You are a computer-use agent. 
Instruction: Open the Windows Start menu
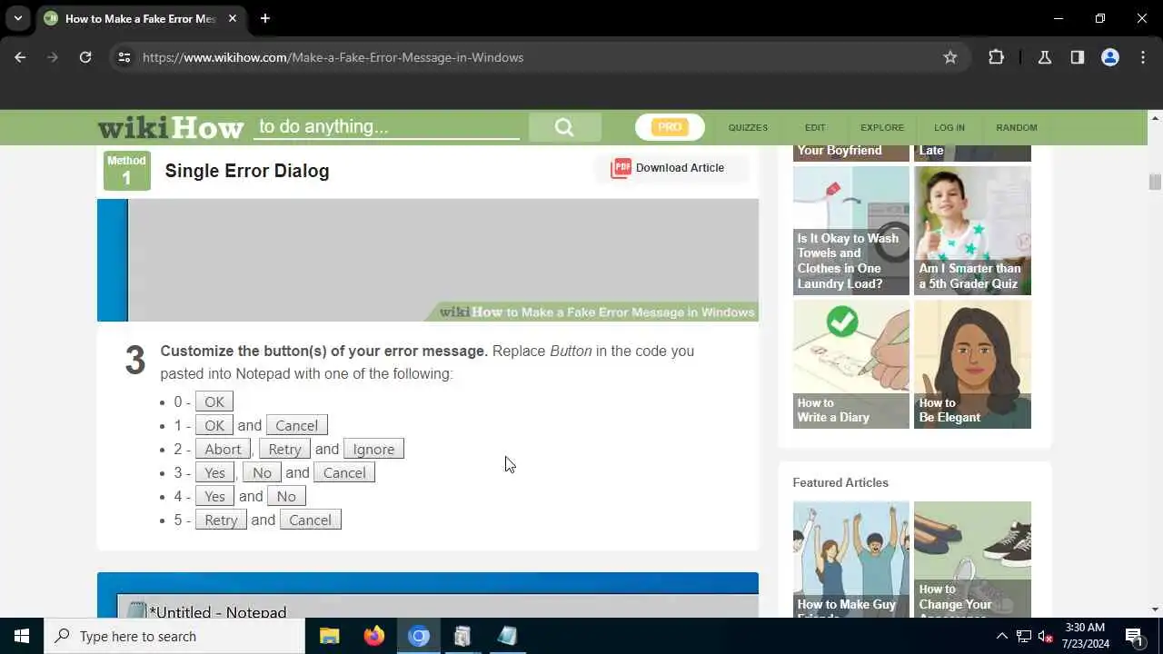click(22, 636)
